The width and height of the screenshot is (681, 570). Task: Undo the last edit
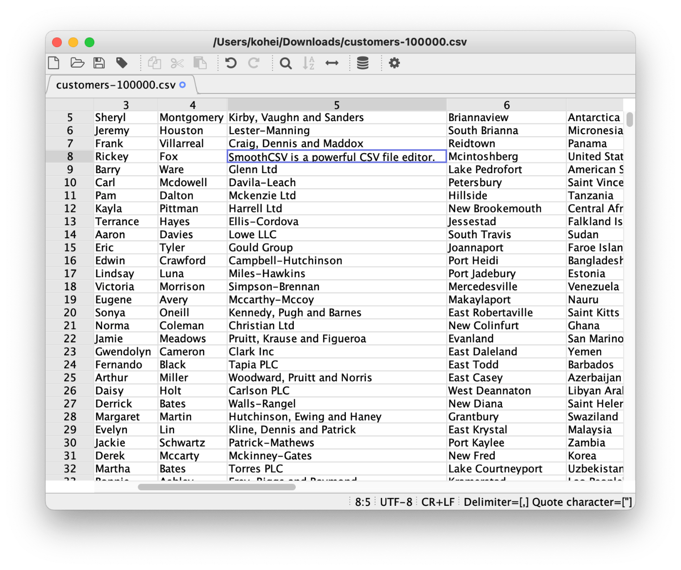tap(231, 63)
